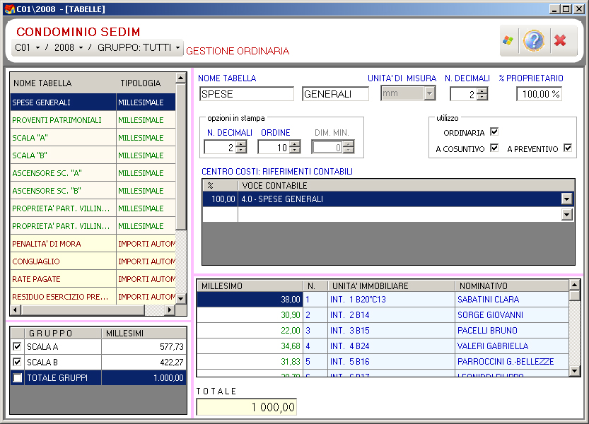Select the SABATINI CLARA row
Viewport: 589px width, 424px height.
coord(383,300)
